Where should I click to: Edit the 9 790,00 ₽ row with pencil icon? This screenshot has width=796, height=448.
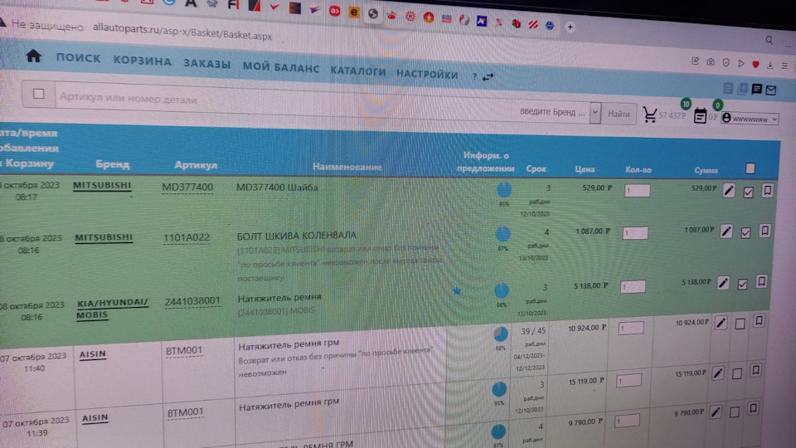click(716, 411)
